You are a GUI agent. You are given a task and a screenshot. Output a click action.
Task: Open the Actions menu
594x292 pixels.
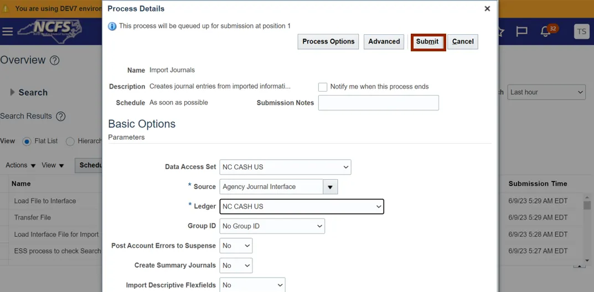[20, 166]
